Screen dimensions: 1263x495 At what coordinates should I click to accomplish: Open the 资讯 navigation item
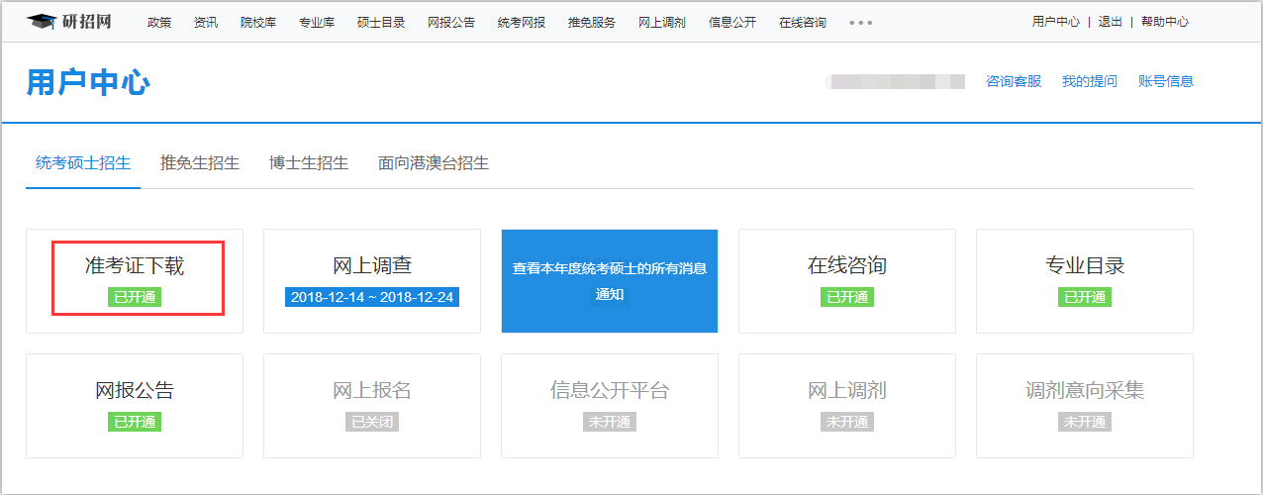point(206,22)
